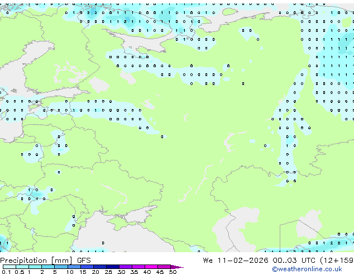This screenshot has width=354, height=274.
Task: Click the '[mm]' unit label
Action: coord(62,261)
